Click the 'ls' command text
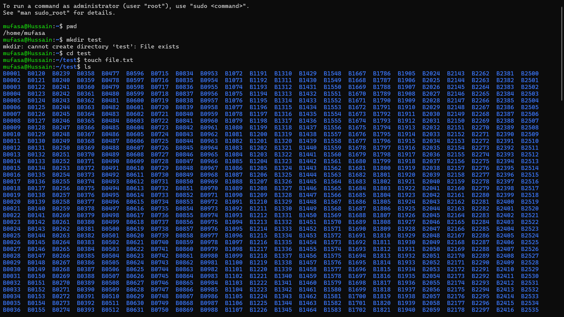564x317 pixels. click(x=87, y=67)
